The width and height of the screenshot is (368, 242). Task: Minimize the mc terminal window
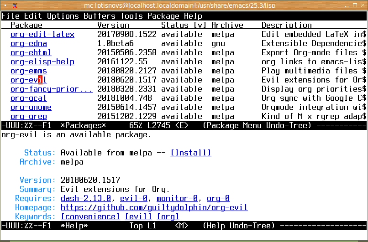[347, 5]
